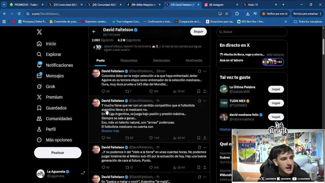Bookmark this page with the star icon

pyautogui.click(x=226, y=14)
